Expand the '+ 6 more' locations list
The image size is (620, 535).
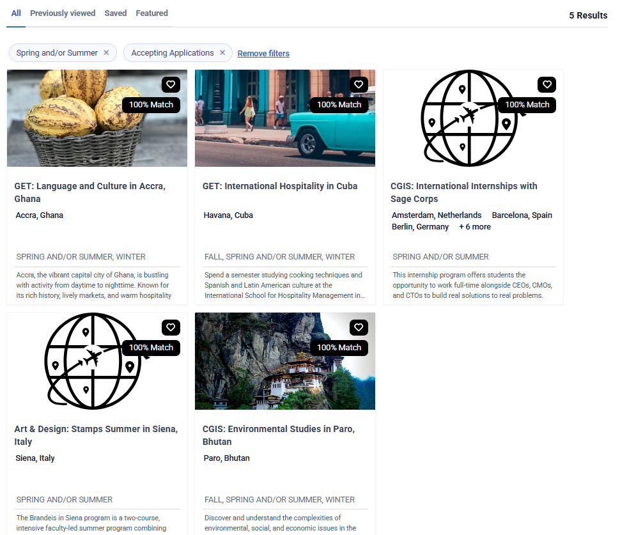(475, 227)
